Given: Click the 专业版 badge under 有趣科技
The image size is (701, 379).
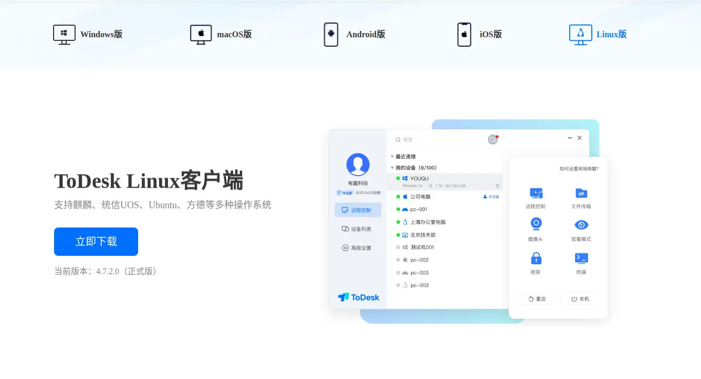Looking at the screenshot, I should coord(345,193).
